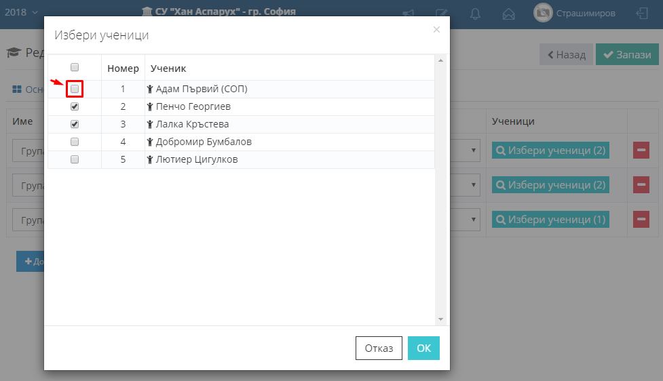663x381 pixels.
Task: Expand the third group row's dropdown arrow
Action: [474, 220]
